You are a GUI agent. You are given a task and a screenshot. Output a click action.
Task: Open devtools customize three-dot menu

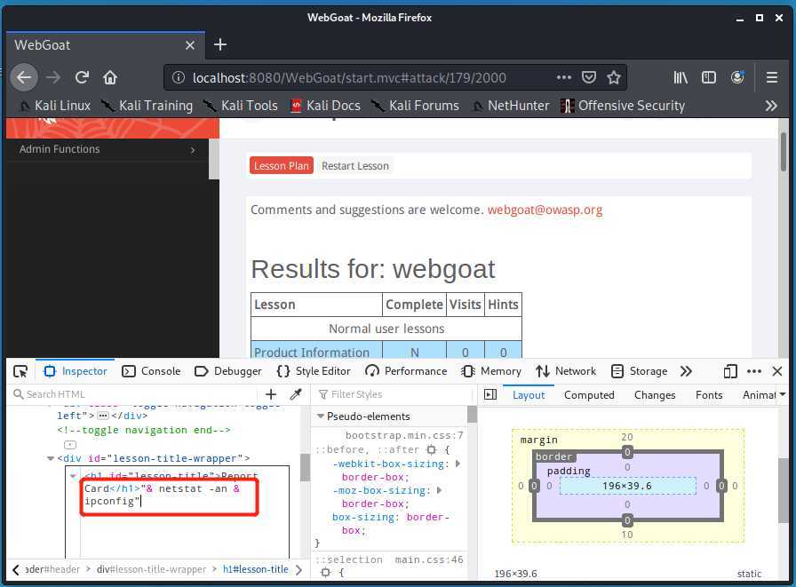coord(754,371)
